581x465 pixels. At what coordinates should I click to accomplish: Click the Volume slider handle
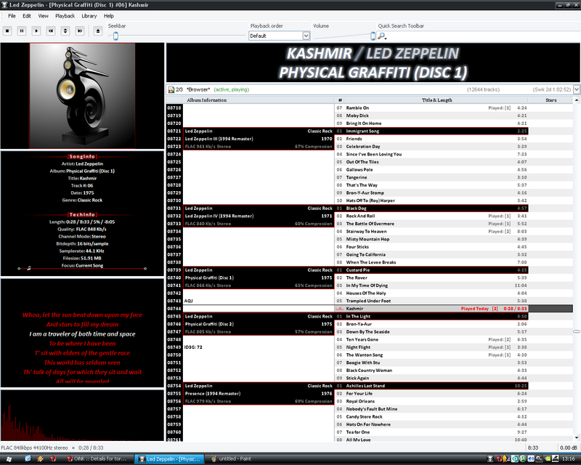pyautogui.click(x=373, y=36)
